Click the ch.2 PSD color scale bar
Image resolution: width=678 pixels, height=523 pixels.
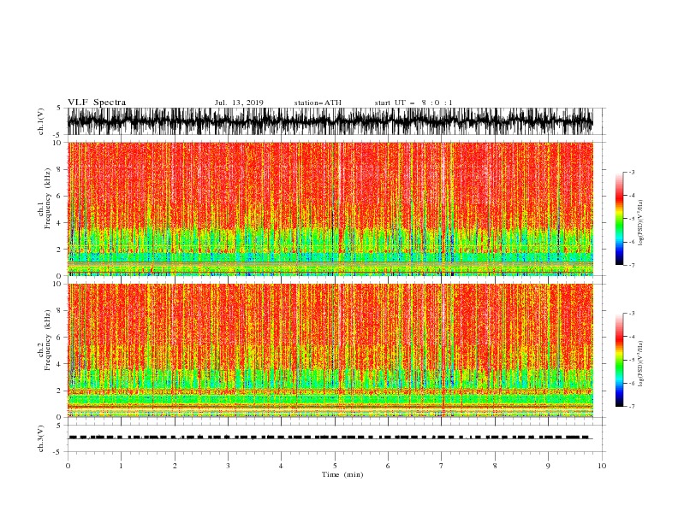[x=620, y=360]
